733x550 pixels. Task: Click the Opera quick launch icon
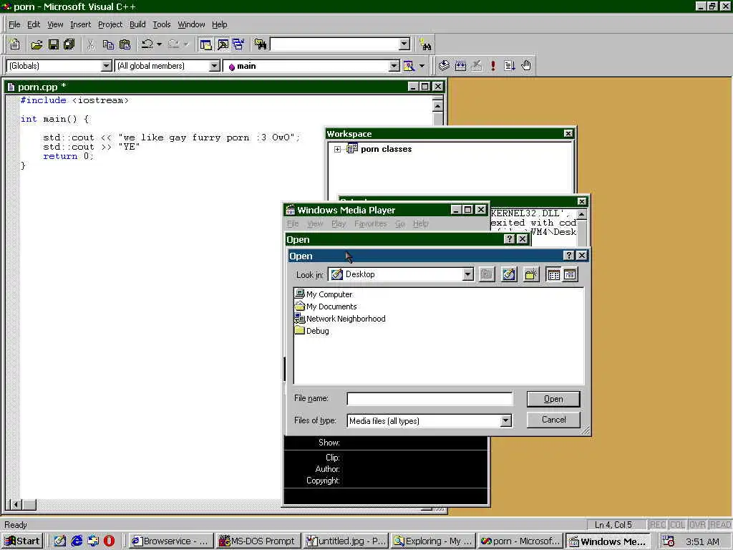[x=109, y=541]
